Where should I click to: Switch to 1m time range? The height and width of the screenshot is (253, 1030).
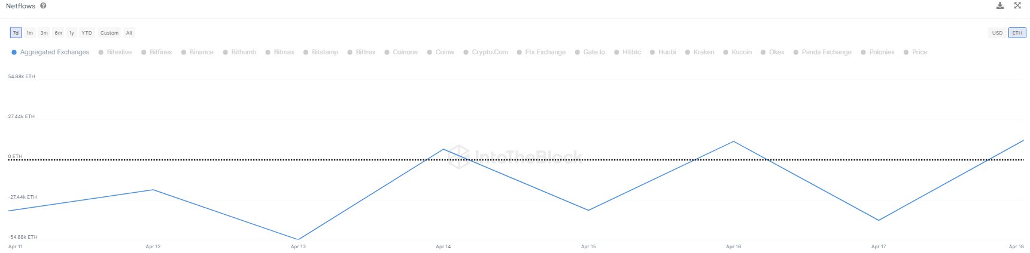point(29,33)
